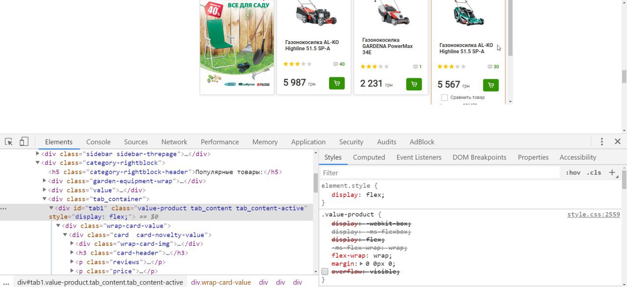627x287 pixels.
Task: Open reviews count 1 comment icon
Action: (x=415, y=67)
